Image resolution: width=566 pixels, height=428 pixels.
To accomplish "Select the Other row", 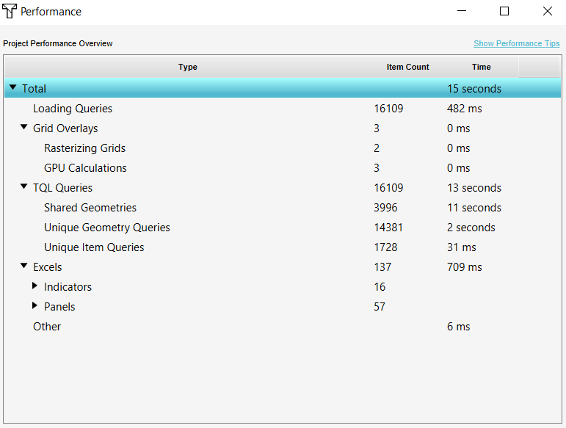I will click(x=47, y=327).
